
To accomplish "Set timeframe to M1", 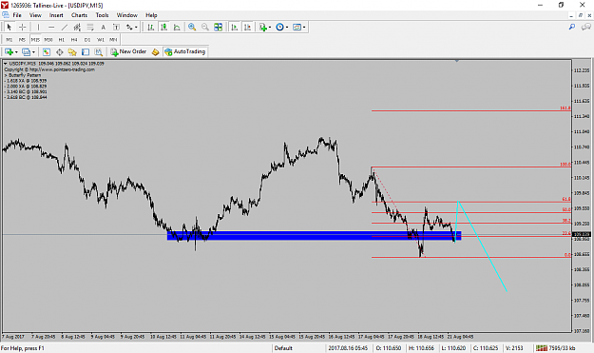I will (x=10, y=39).
